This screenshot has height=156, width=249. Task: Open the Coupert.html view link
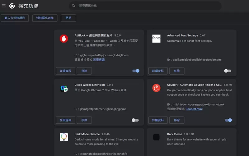pyautogui.click(x=194, y=109)
